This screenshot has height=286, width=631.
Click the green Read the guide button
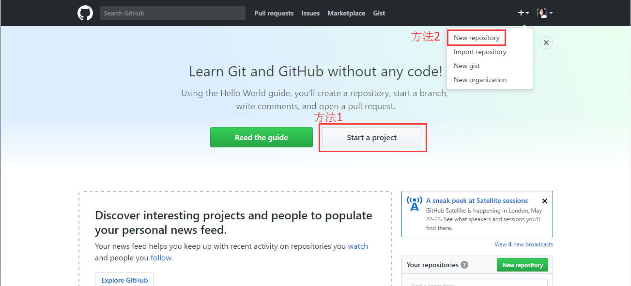click(x=262, y=137)
